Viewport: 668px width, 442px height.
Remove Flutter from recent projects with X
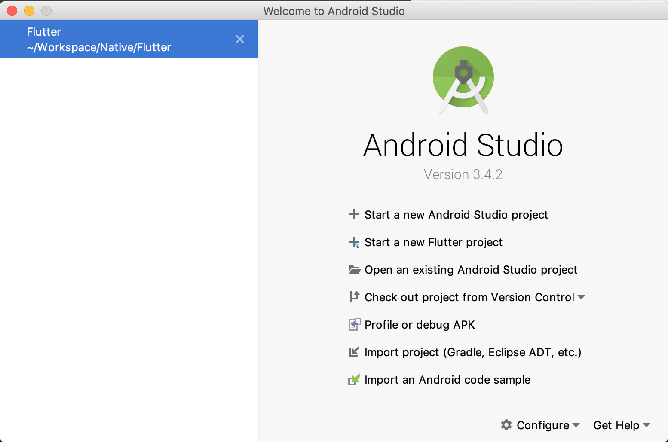pos(240,39)
